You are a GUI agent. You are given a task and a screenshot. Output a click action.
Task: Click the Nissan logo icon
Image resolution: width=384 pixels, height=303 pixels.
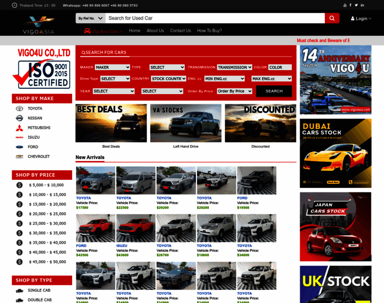[19, 118]
